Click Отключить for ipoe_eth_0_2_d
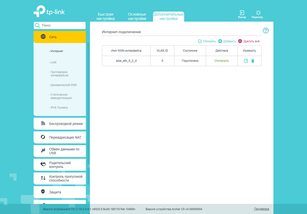Screen dimensions: 307x214 click(x=222, y=61)
